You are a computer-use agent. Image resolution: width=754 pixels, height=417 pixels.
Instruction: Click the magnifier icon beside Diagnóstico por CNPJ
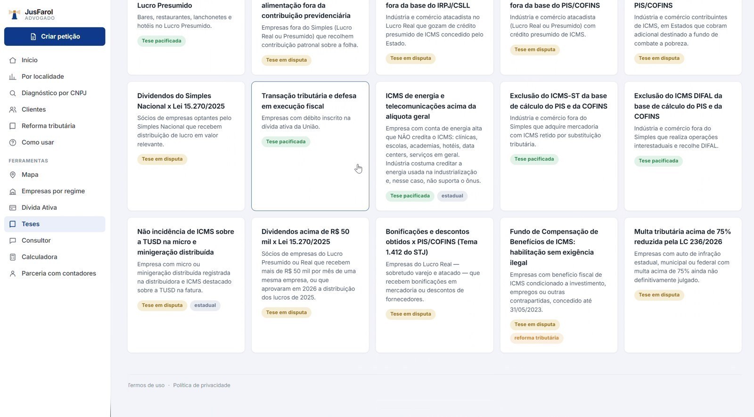pyautogui.click(x=13, y=93)
